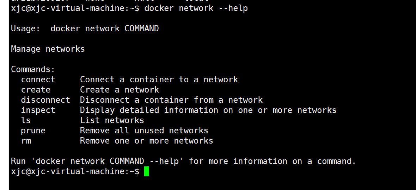The width and height of the screenshot is (416, 190).
Task: Click the green terminal cursor block
Action: click(x=147, y=171)
